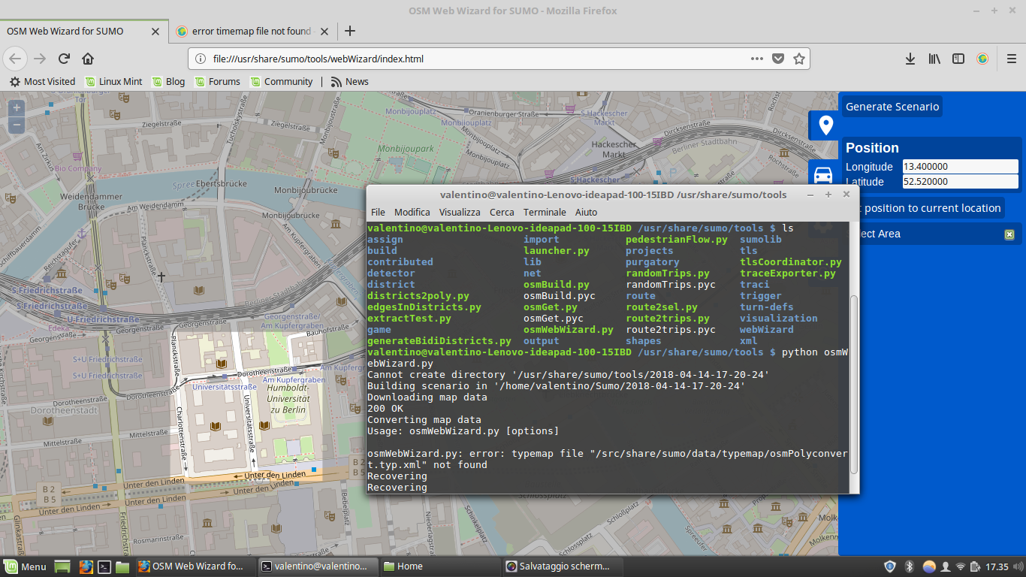Screen dimensions: 1026x577
Task: Zoom out the map with minus button
Action: [17, 125]
